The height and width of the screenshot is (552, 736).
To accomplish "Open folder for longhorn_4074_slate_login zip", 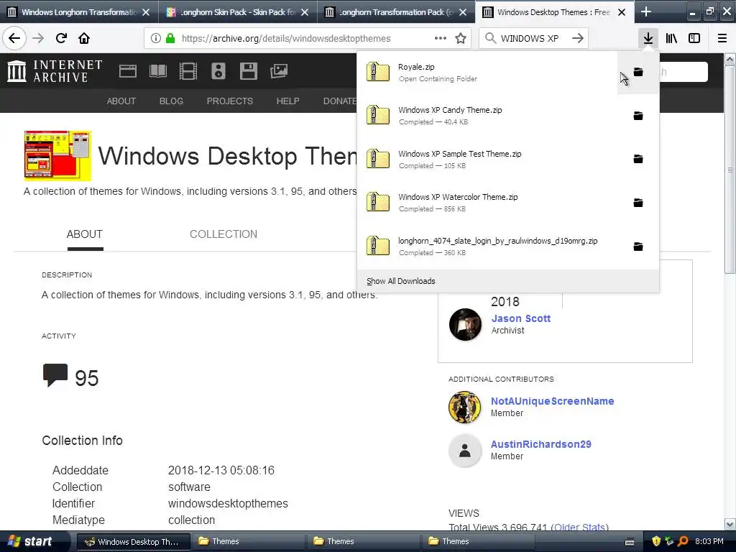I will pos(638,247).
